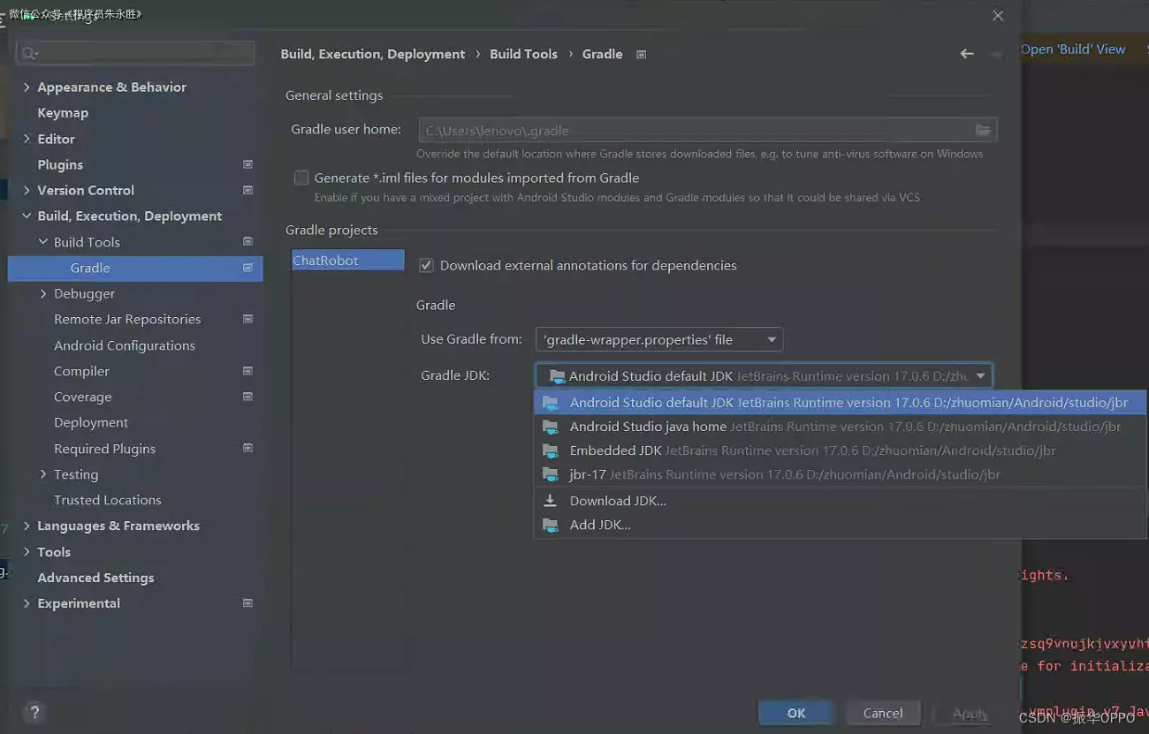Click the Add JDK... folder icon
Image resolution: width=1149 pixels, height=734 pixels.
(551, 526)
